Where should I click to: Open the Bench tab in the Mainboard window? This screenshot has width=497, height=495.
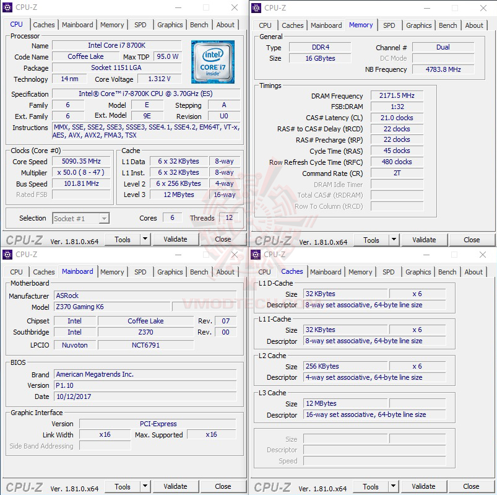[199, 271]
